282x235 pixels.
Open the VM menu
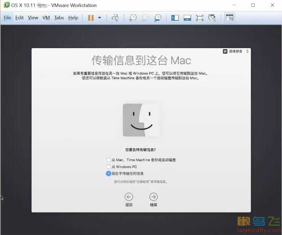(x=46, y=18)
